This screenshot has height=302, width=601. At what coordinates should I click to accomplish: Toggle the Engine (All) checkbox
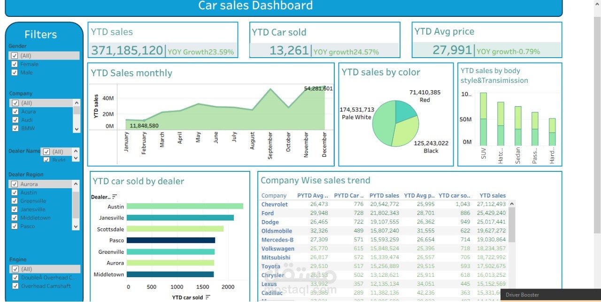tap(15, 269)
